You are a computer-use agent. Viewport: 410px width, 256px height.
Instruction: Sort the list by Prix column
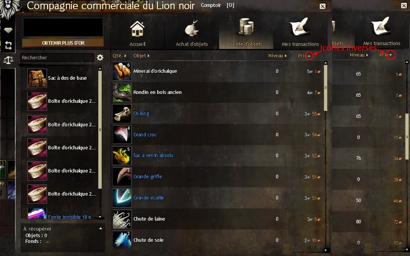coord(304,55)
